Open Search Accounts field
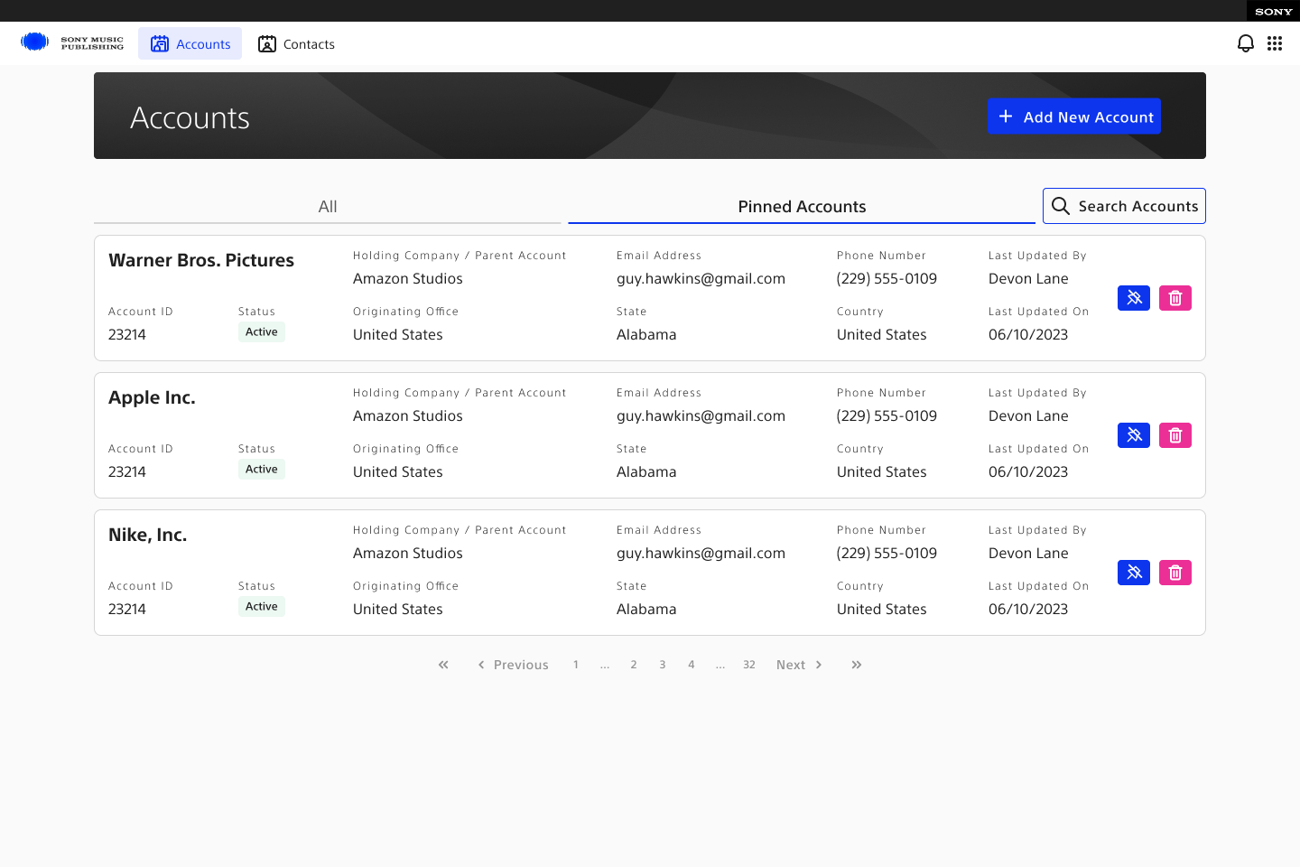 [x=1124, y=206]
